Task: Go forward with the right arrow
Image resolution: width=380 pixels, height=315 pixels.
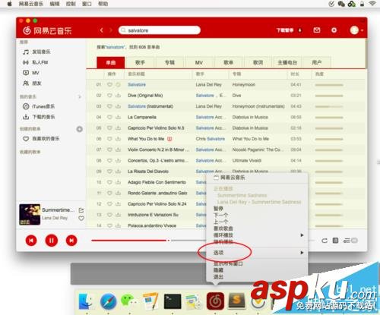Action: (111, 30)
